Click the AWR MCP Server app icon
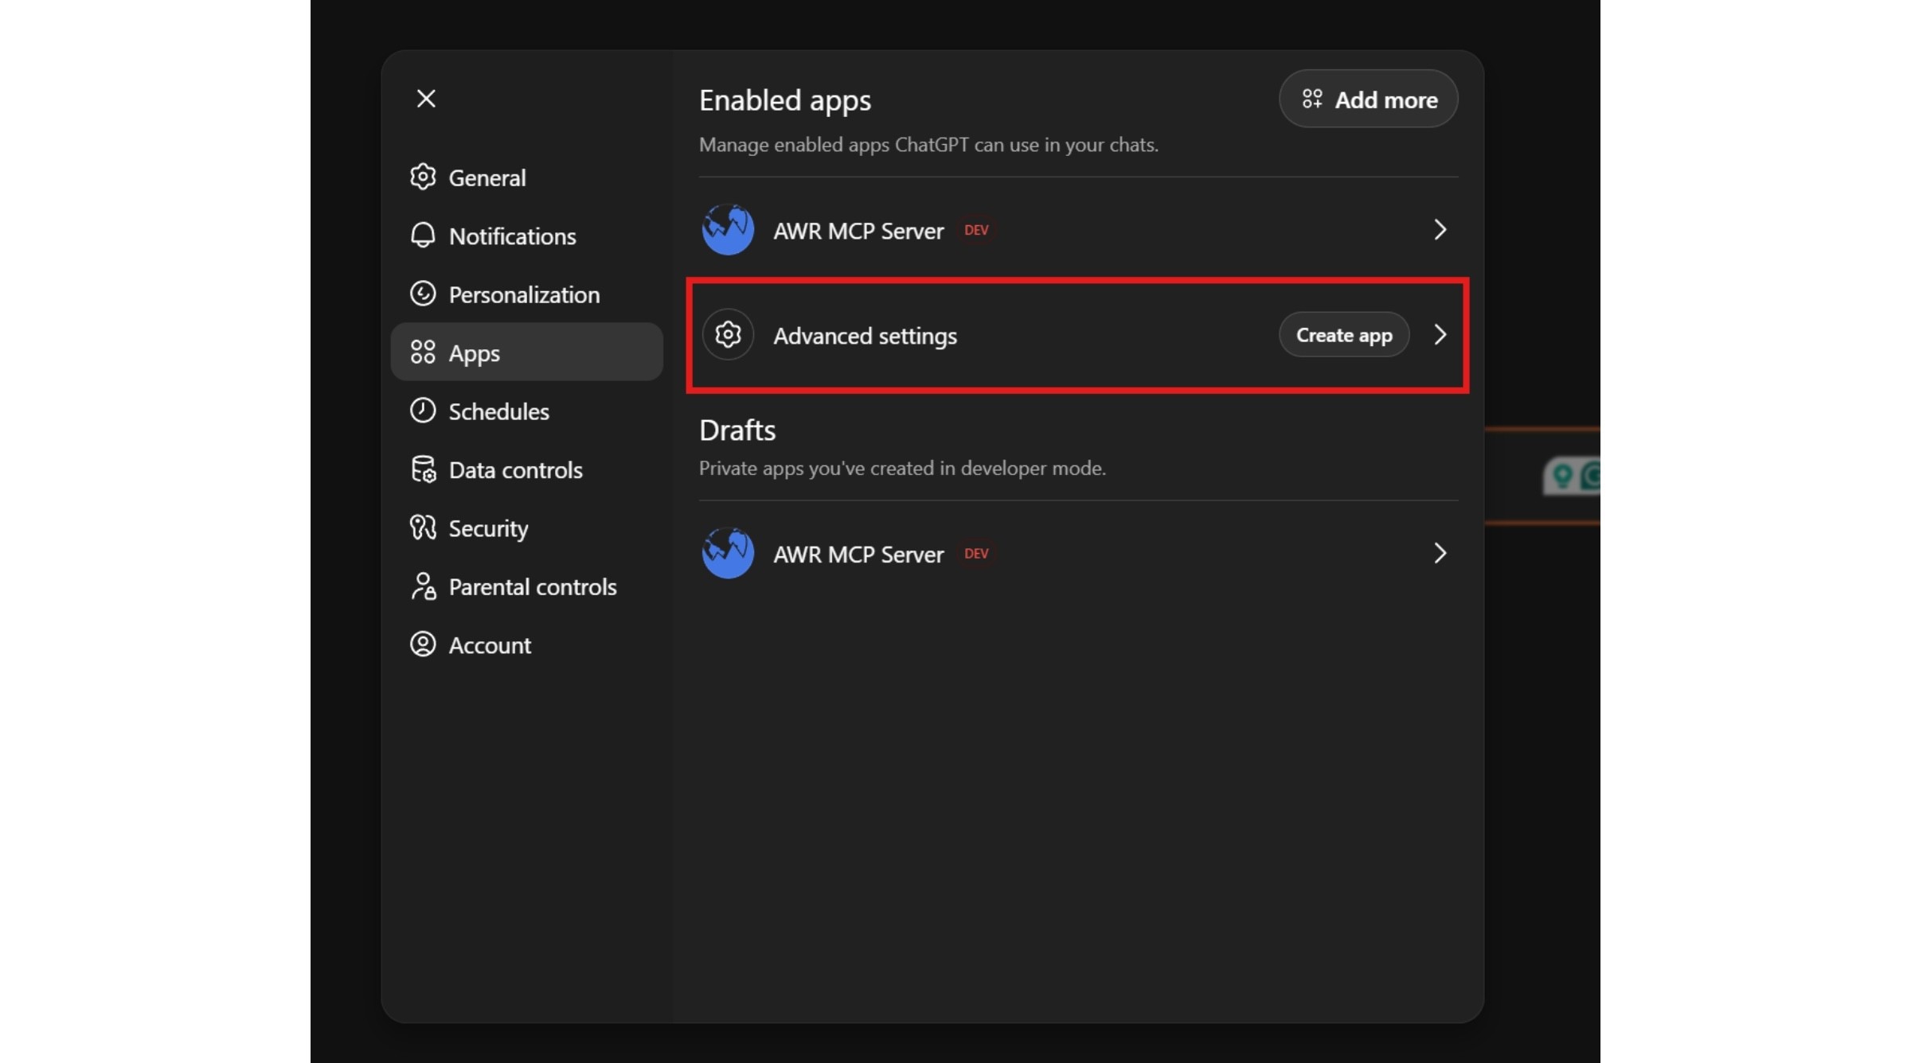The height and width of the screenshot is (1063, 1911). [726, 230]
